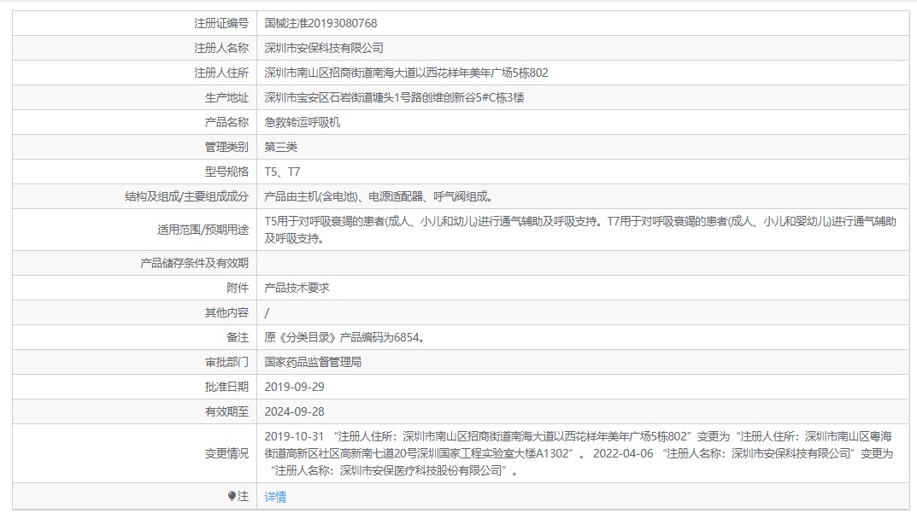Image resolution: width=917 pixels, height=513 pixels.
Task: Click the label 备注
Action: point(238,338)
